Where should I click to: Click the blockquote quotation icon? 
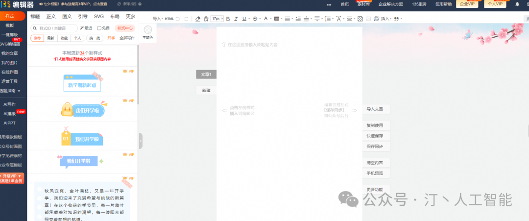(396, 19)
